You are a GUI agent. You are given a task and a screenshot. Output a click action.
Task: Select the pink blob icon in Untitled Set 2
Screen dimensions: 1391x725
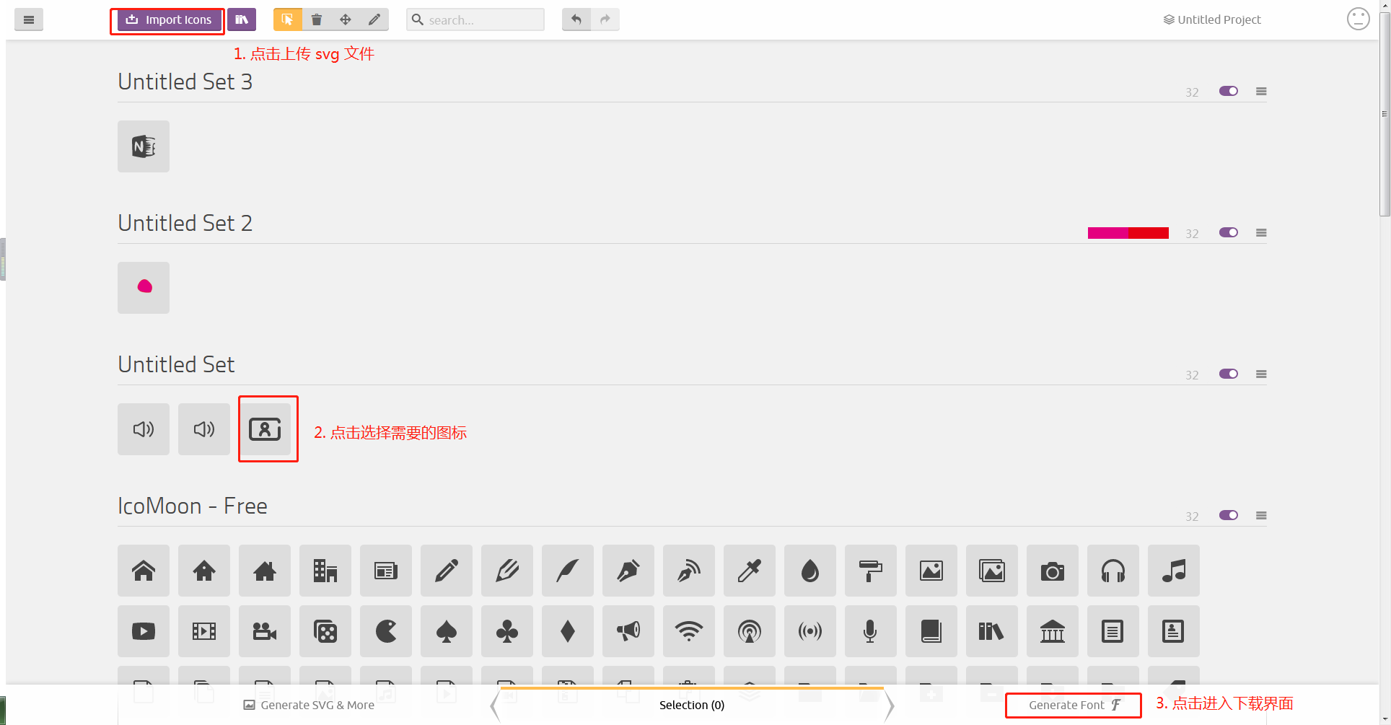coord(144,288)
